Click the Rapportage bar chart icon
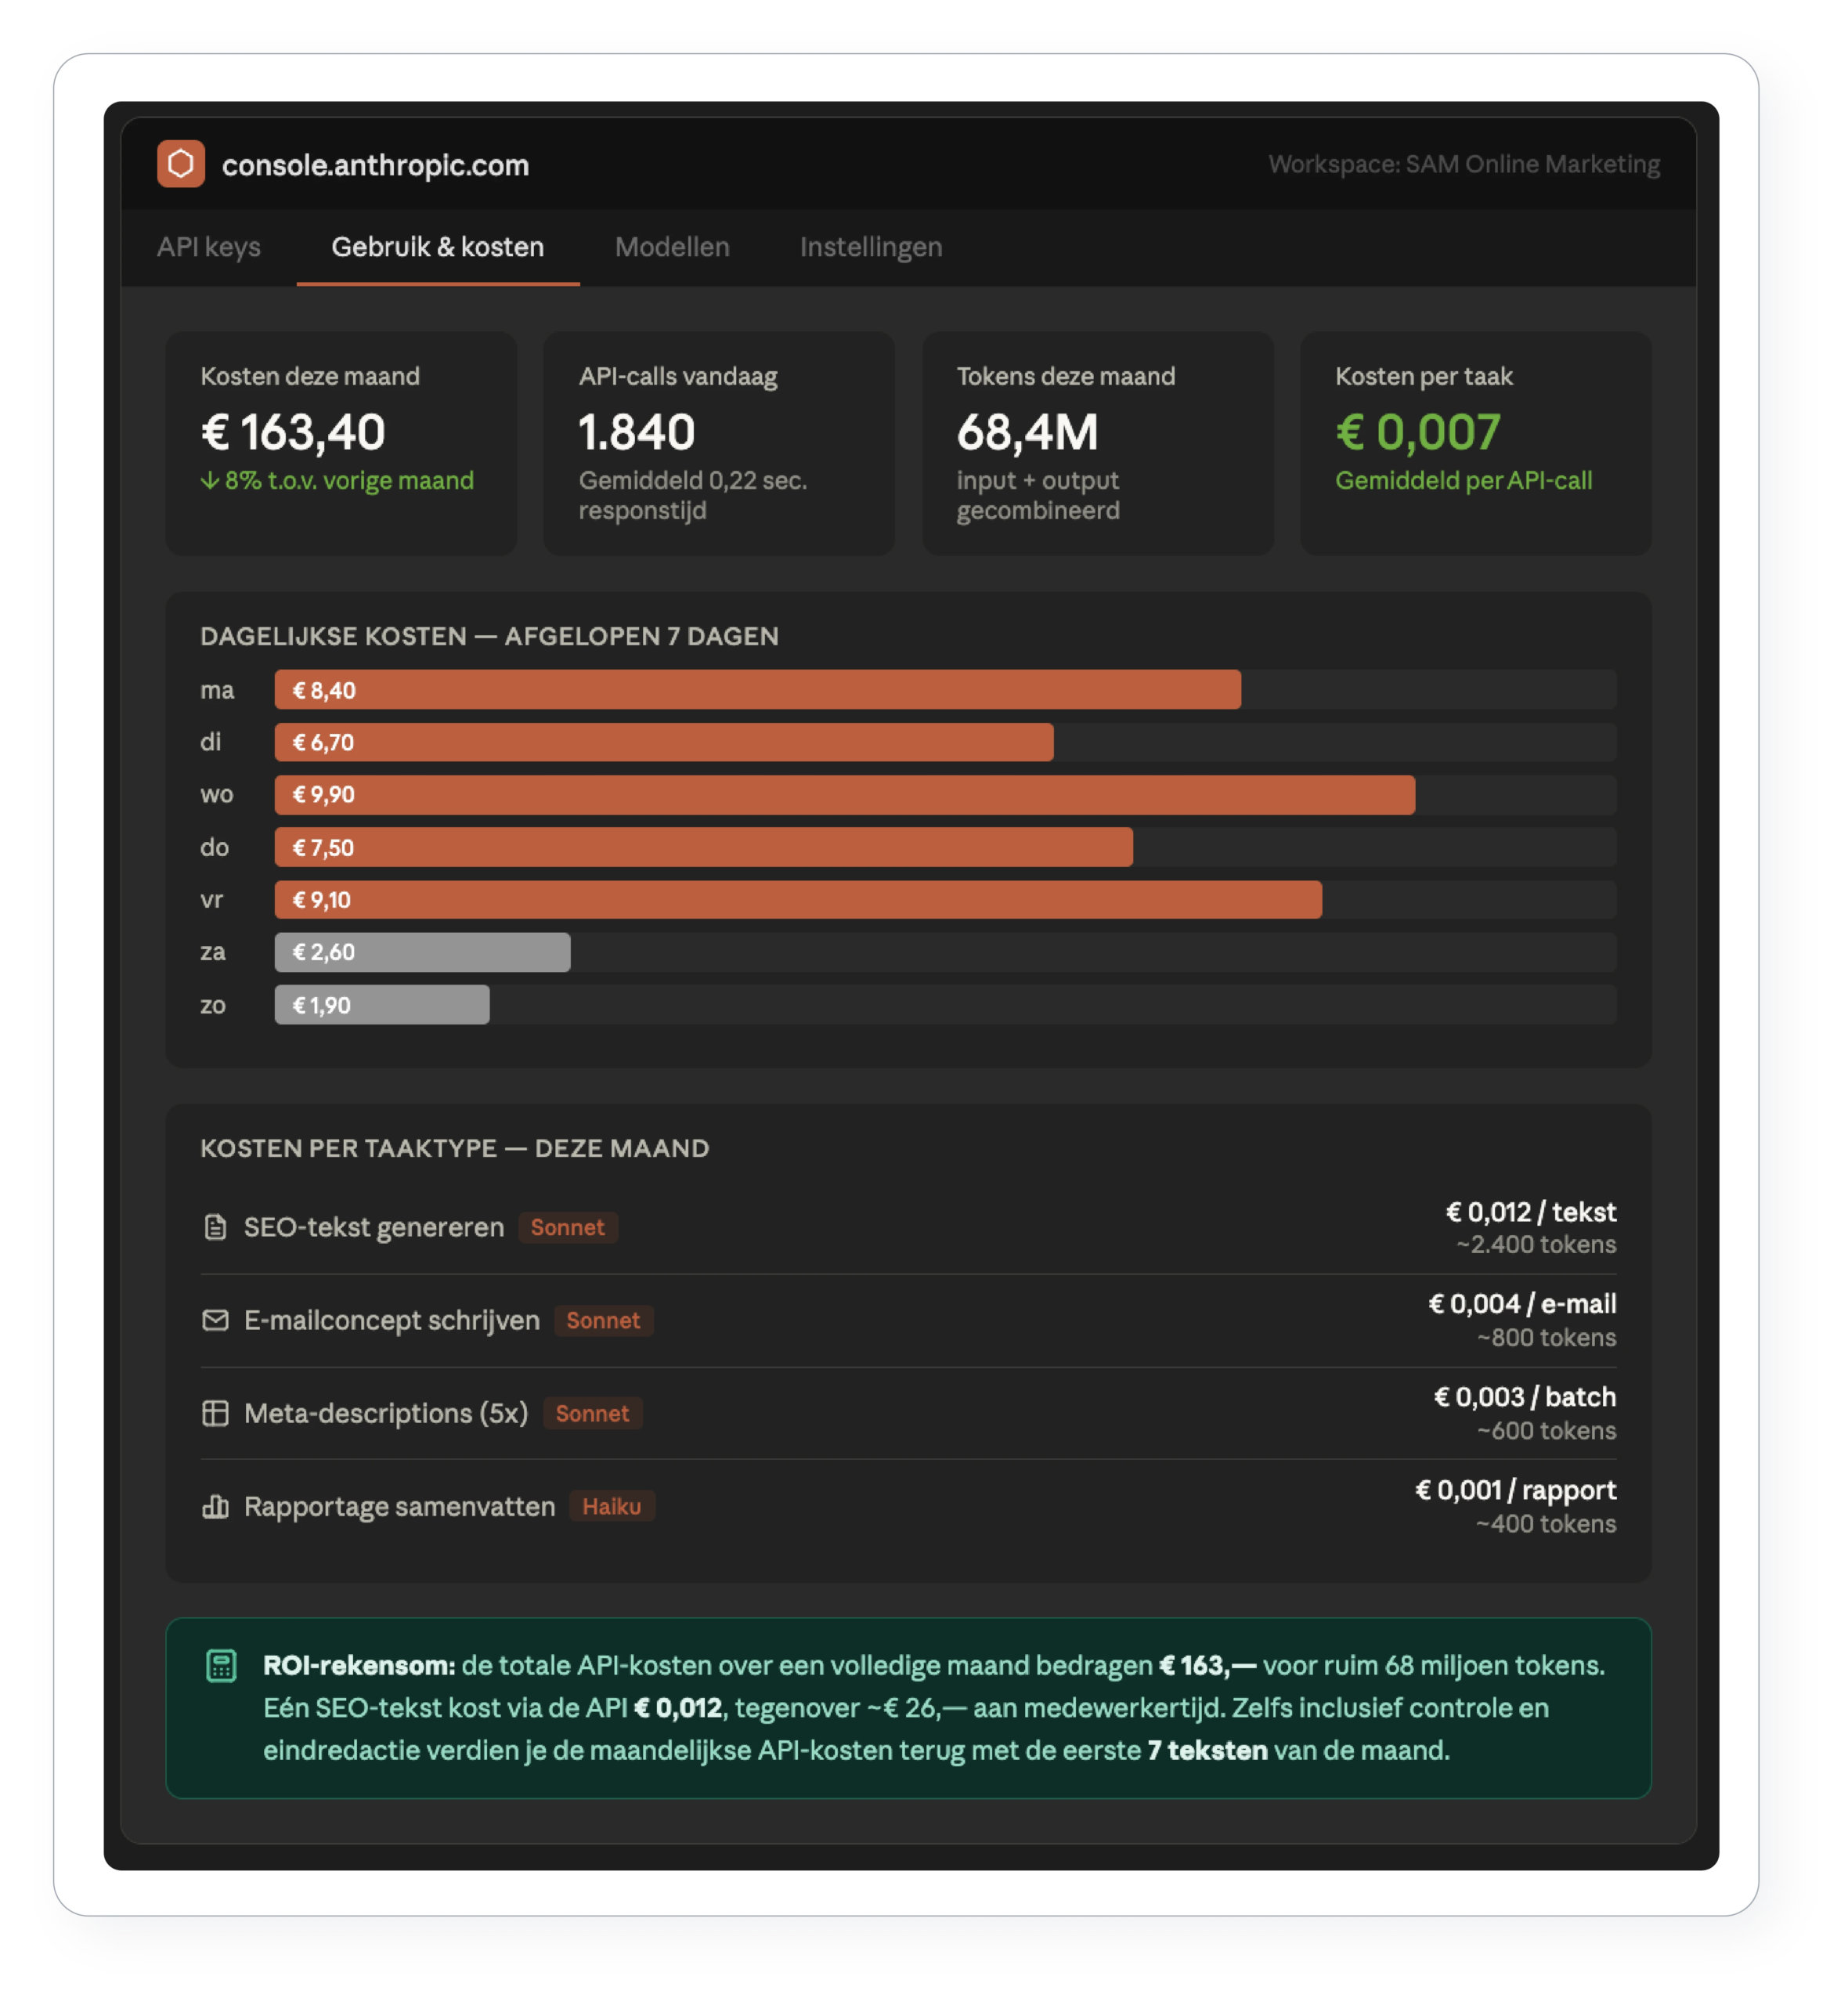Viewport: 1848px width, 2005px height. [215, 1507]
